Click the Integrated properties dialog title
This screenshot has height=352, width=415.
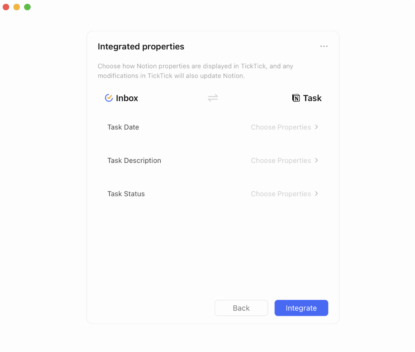(141, 46)
